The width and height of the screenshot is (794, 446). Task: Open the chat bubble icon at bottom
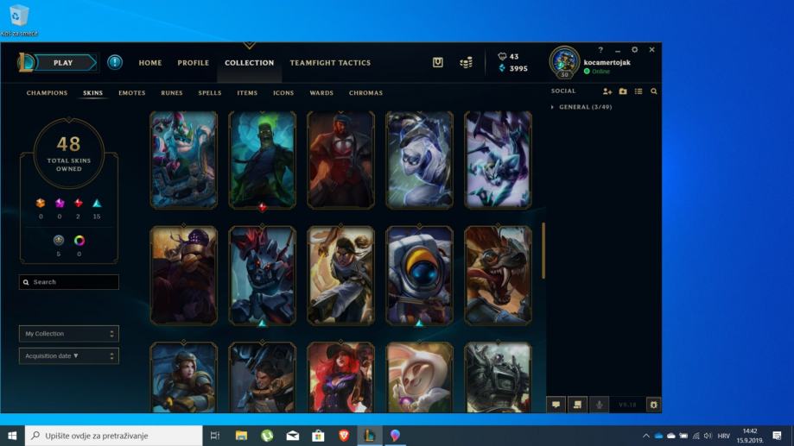click(556, 405)
